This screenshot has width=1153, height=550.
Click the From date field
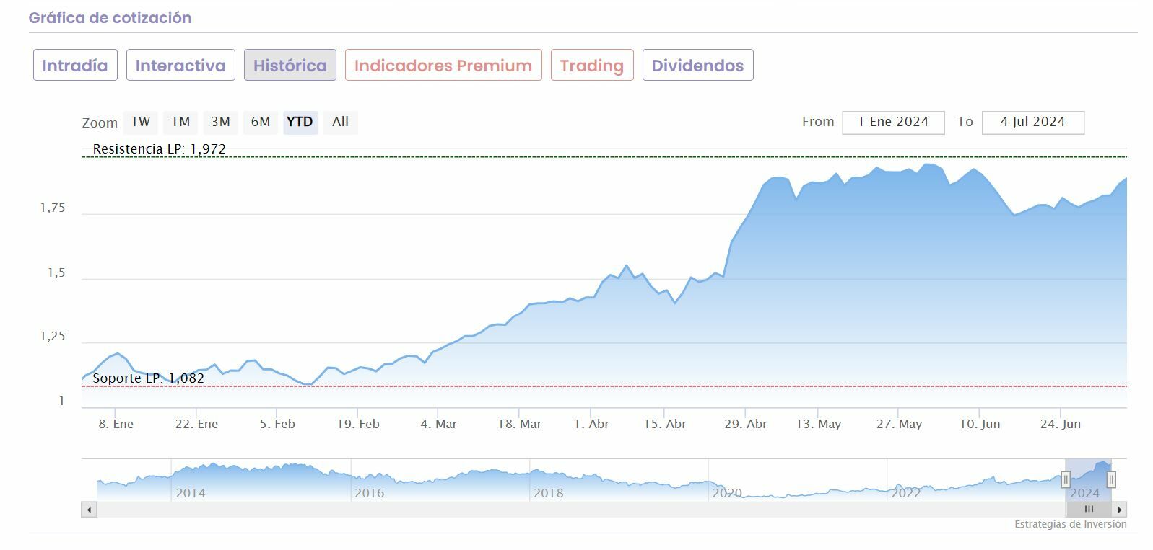click(x=893, y=123)
